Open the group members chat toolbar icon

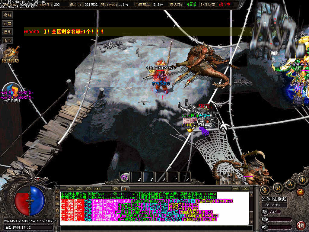[x=97, y=188]
